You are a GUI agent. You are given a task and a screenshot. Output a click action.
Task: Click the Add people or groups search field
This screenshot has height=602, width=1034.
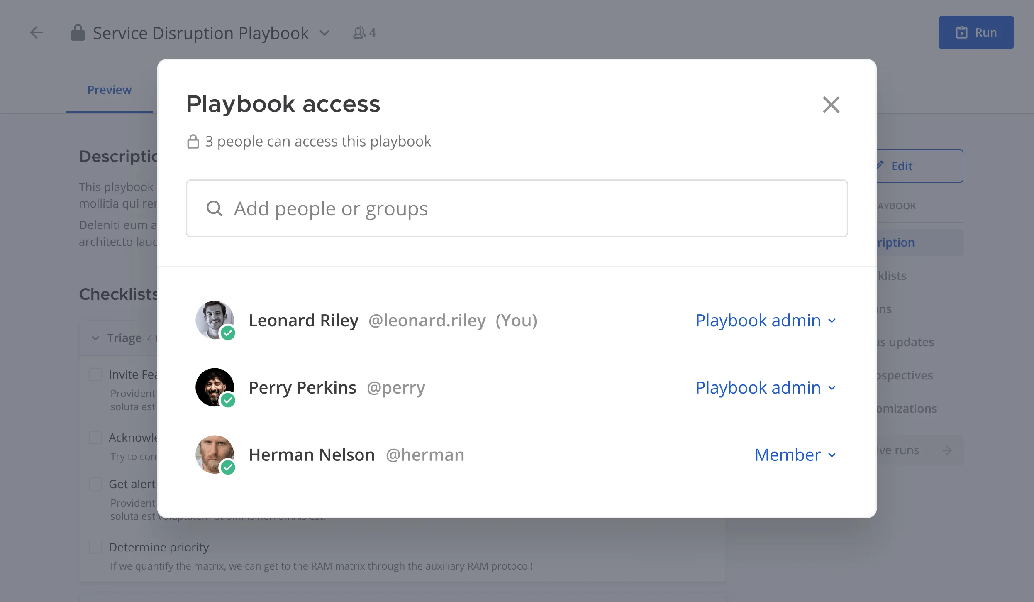(x=517, y=208)
